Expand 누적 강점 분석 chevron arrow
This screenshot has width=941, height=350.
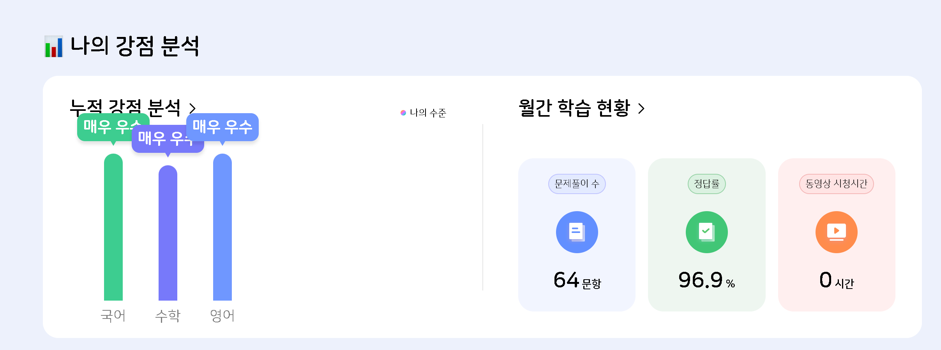click(192, 108)
